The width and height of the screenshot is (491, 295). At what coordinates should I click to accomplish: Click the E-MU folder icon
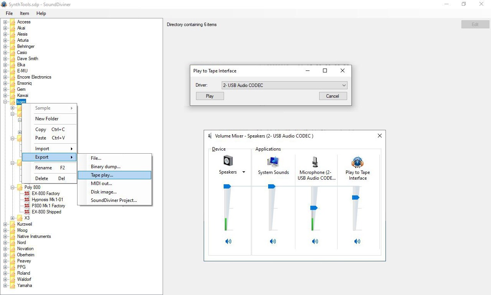click(x=13, y=71)
